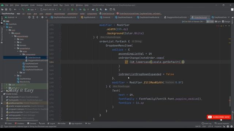Open the Build menu
234x131 pixels.
tap(56, 5)
